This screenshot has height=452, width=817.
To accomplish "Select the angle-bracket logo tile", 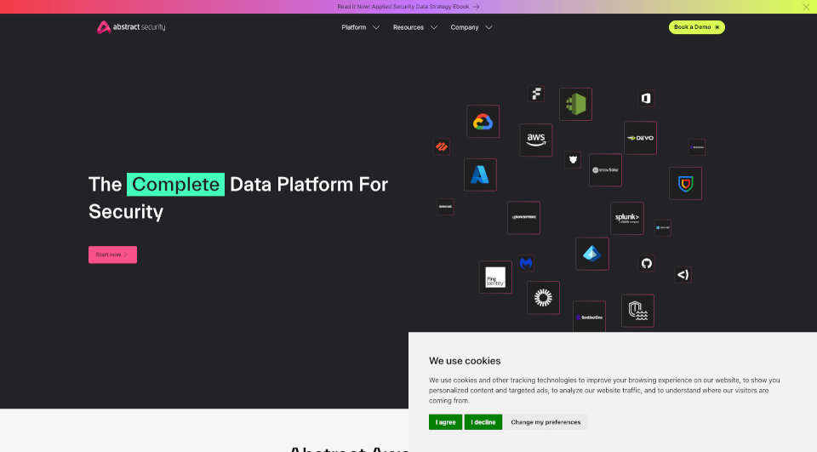I will [683, 275].
